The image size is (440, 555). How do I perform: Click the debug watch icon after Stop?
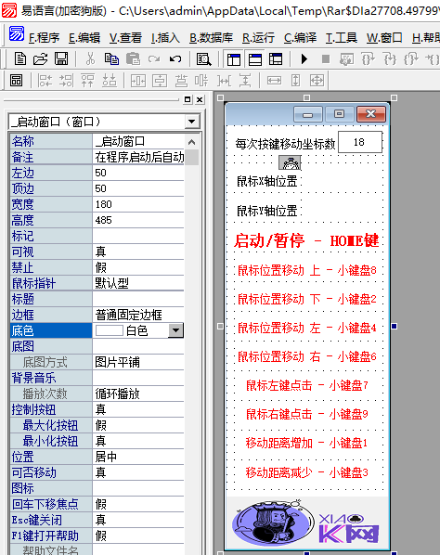[346, 58]
